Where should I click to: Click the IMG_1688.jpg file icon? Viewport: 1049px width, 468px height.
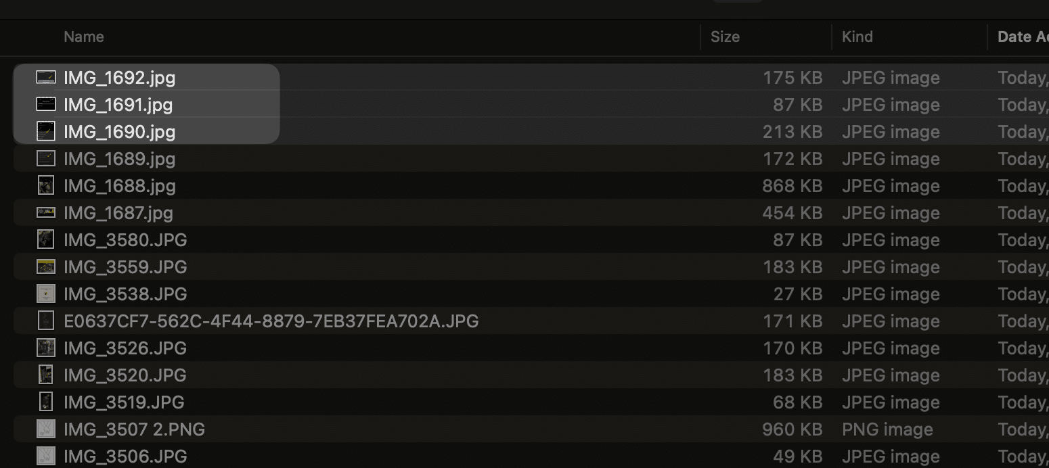click(x=45, y=186)
